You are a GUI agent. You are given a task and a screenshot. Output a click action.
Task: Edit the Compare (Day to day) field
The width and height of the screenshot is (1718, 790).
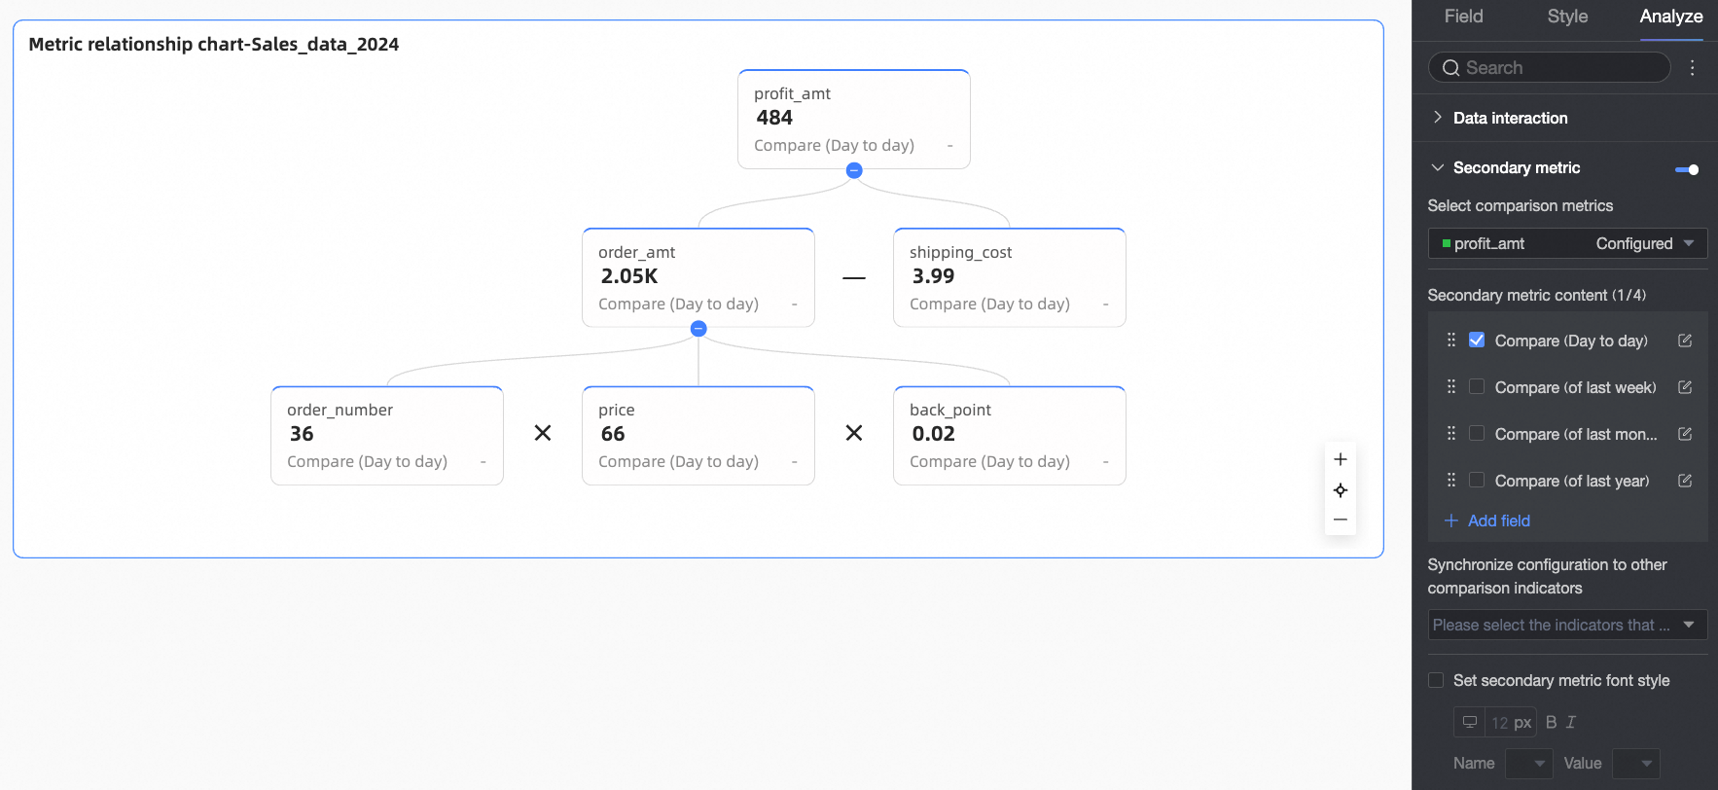(x=1685, y=341)
